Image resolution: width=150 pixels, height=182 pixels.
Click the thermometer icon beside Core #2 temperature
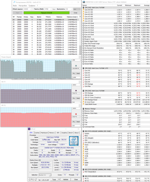pos(83,75)
